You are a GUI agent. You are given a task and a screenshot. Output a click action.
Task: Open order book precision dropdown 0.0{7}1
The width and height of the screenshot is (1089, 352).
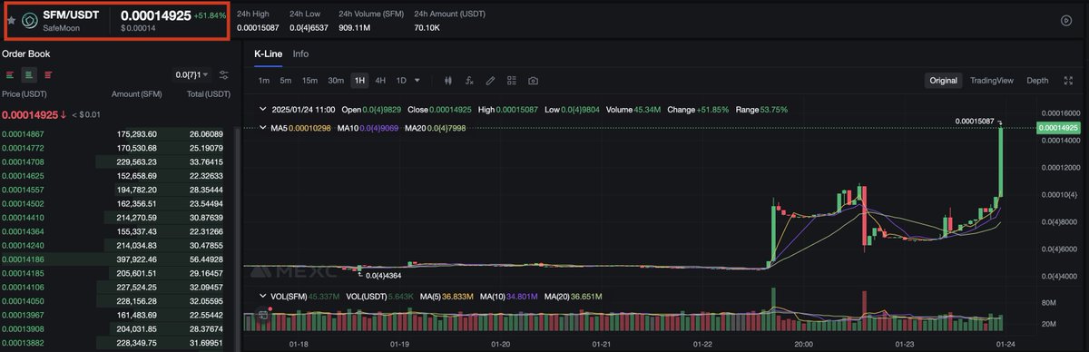pos(192,74)
